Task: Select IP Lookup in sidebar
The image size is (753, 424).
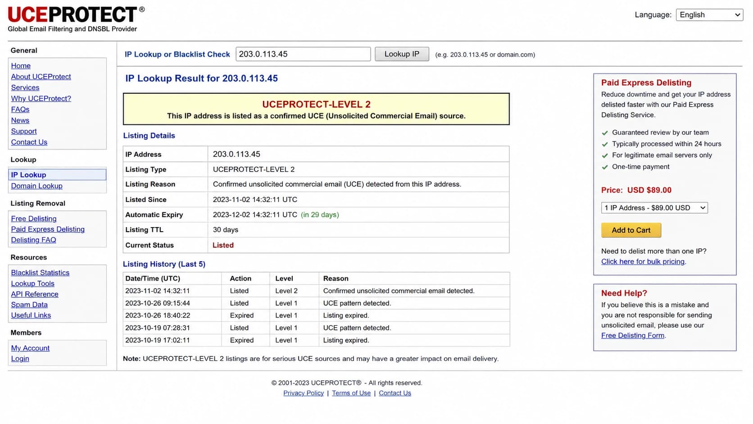Action: tap(57, 175)
